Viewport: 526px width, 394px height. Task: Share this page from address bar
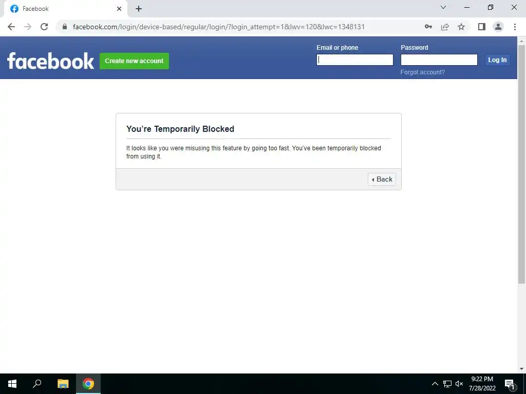pyautogui.click(x=445, y=27)
